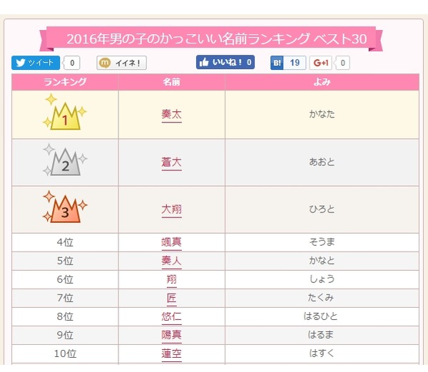Click the gold number 1 crown icon
The width and height of the screenshot is (428, 372).
65,115
